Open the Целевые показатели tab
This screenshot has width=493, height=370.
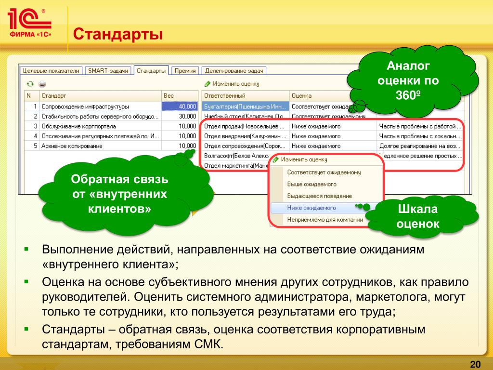coord(51,71)
